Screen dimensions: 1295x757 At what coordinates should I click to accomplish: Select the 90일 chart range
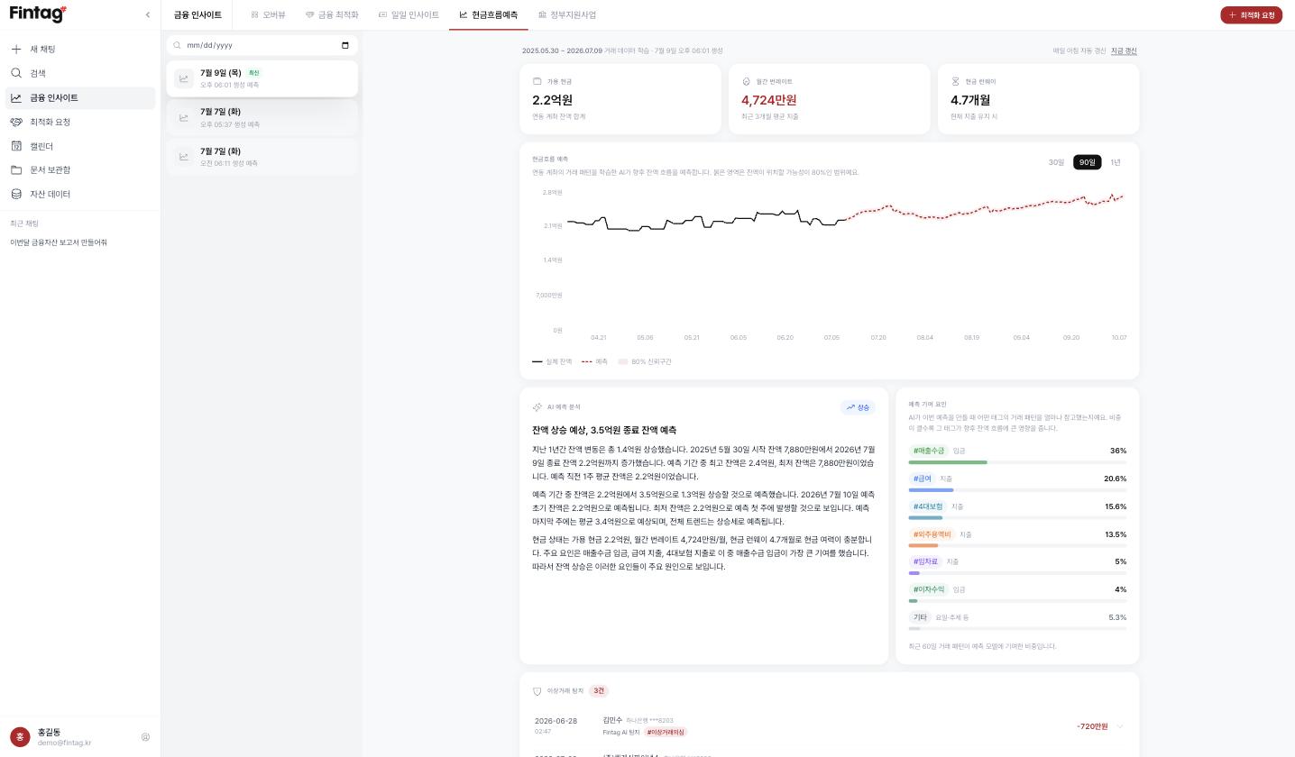coord(1087,162)
